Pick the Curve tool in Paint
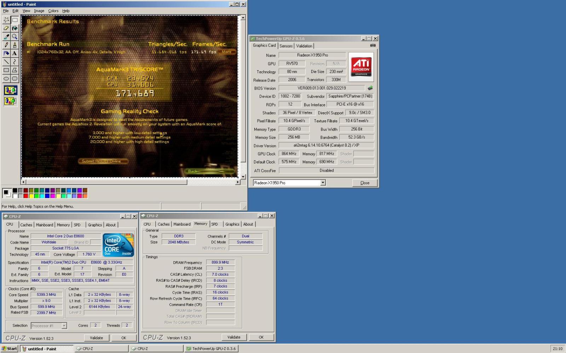Image resolution: width=566 pixels, height=353 pixels. click(x=15, y=62)
